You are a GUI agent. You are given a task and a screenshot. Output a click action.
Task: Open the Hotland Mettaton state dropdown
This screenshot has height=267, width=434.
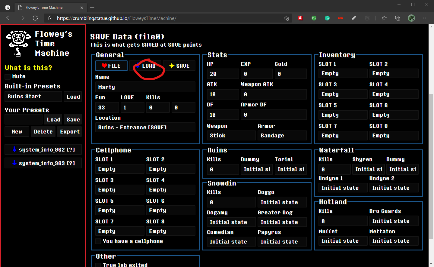(x=394, y=241)
